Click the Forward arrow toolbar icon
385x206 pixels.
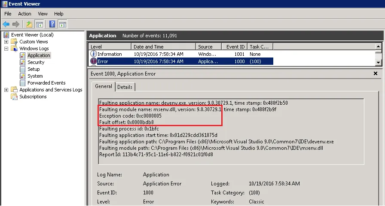[16, 24]
